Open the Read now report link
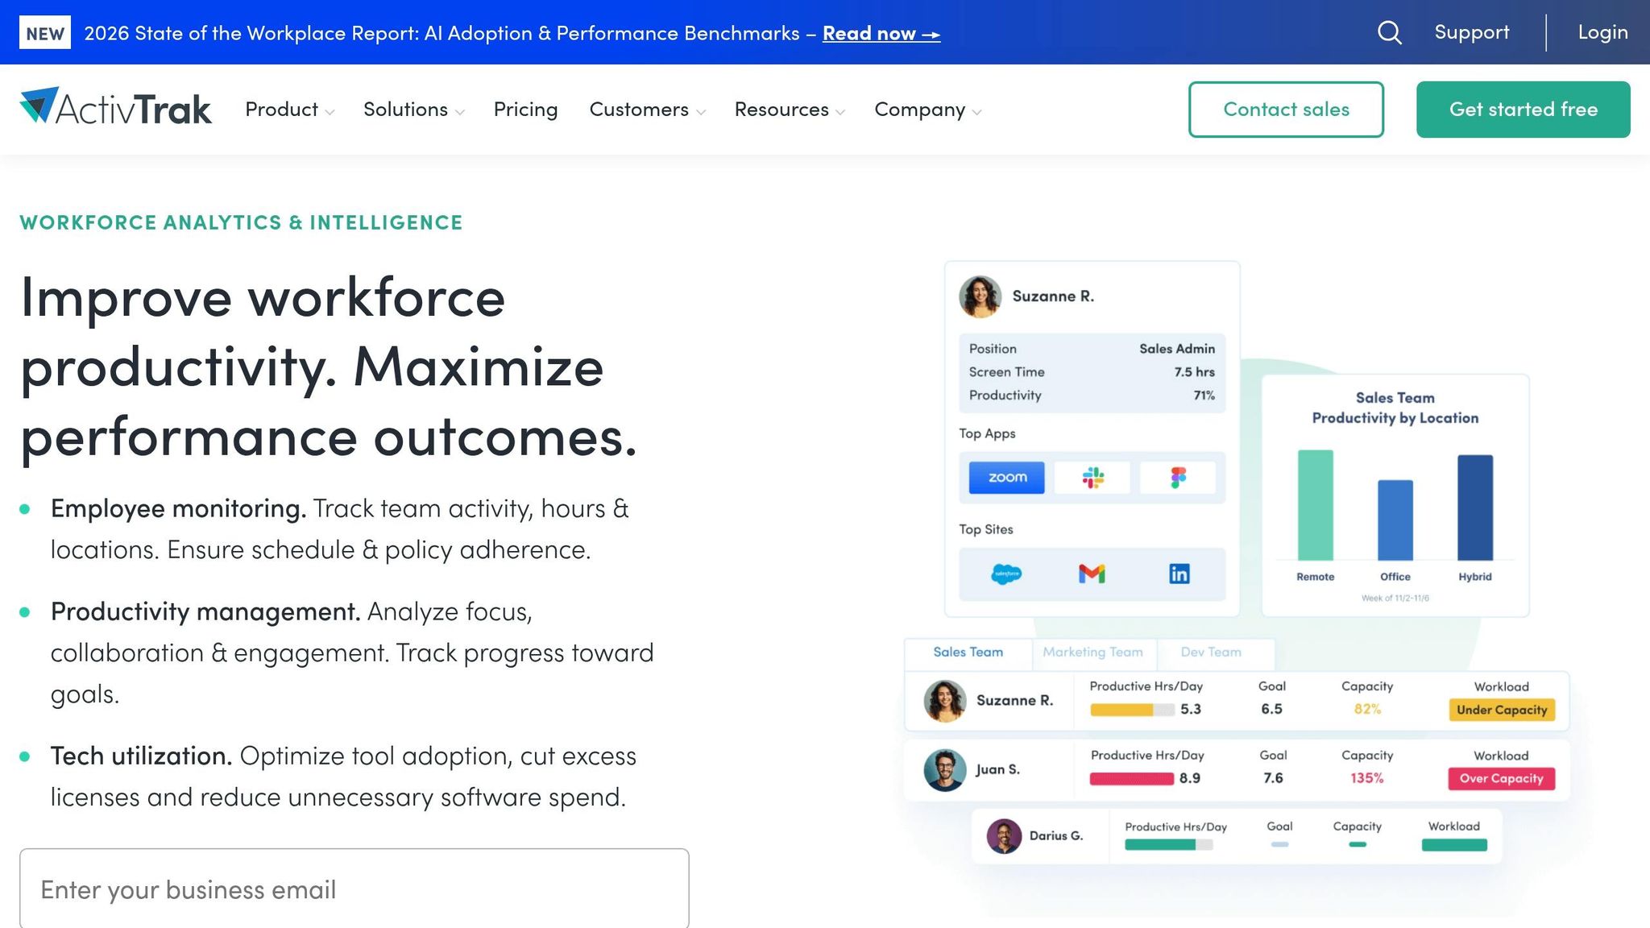Screen dimensions: 1650x928 [x=881, y=34]
